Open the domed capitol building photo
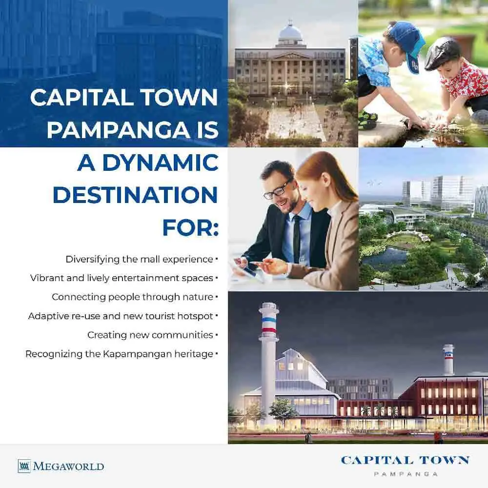The height and width of the screenshot is (488, 488). tap(293, 74)
